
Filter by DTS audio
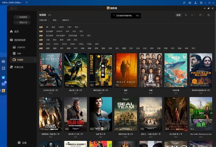coord(82,35)
